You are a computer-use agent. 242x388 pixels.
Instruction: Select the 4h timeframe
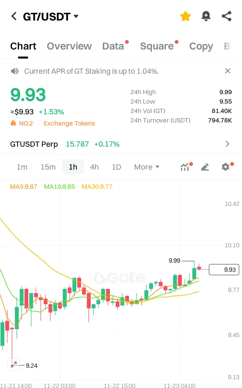(94, 167)
